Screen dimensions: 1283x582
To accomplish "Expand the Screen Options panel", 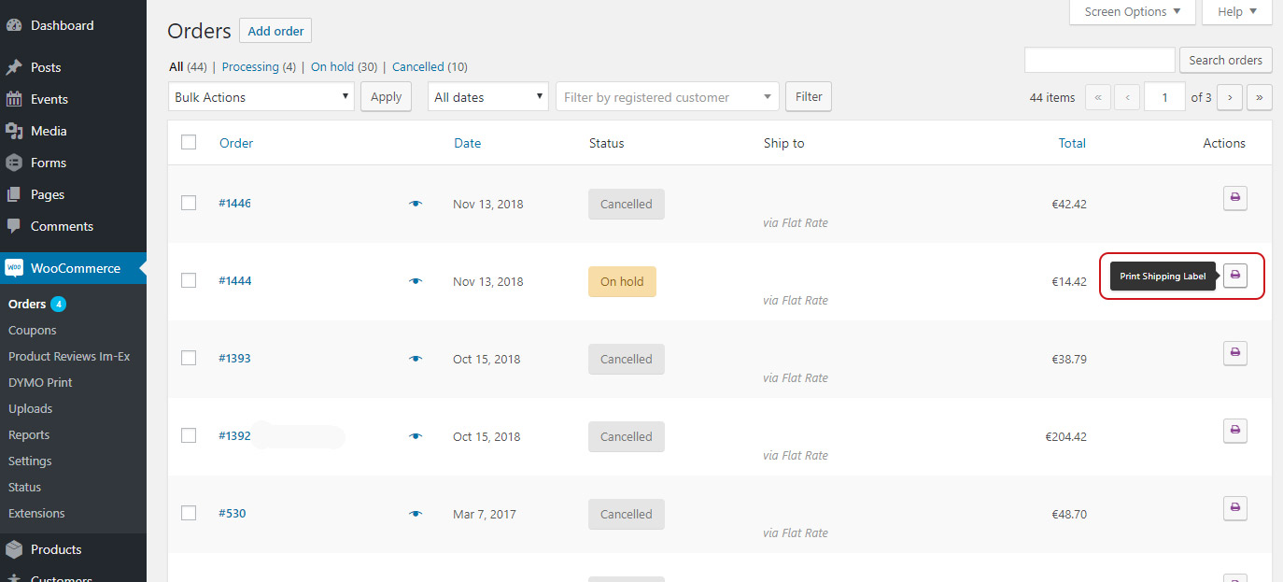I will pyautogui.click(x=1132, y=12).
